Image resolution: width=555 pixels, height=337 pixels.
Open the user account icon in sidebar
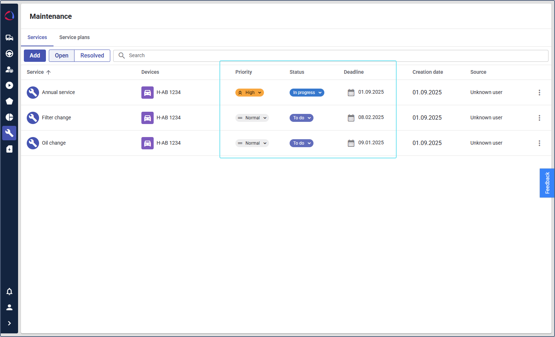click(9, 307)
